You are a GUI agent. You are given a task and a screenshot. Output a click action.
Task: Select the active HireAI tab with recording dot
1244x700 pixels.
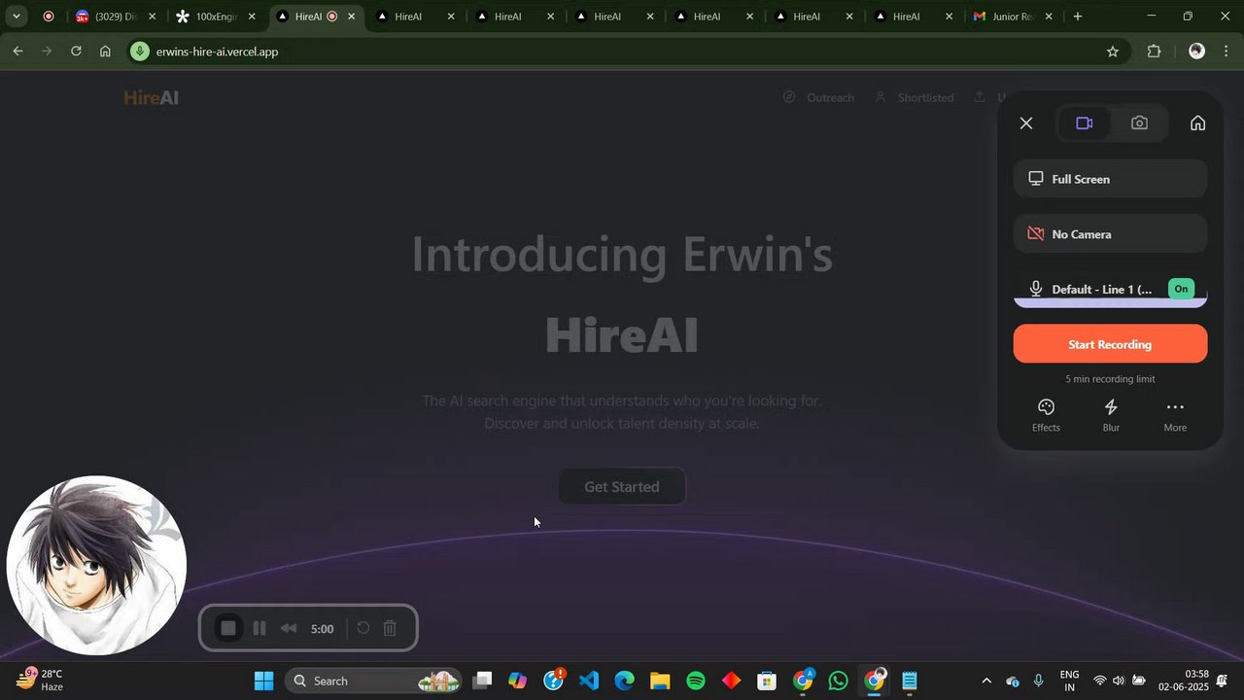(x=315, y=17)
